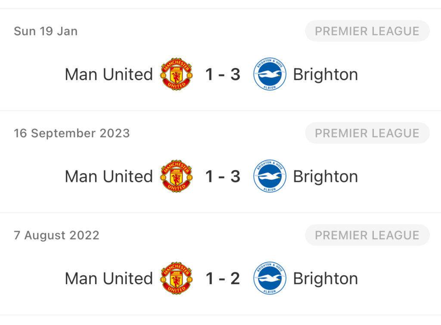This screenshot has width=441, height=325.
Task: Select Premier League badge on Sun 19 Jan match
Action: click(x=367, y=31)
